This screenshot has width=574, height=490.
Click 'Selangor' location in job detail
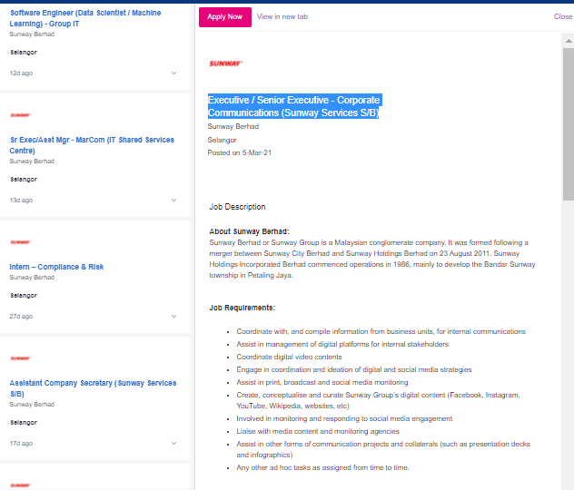[x=222, y=140]
